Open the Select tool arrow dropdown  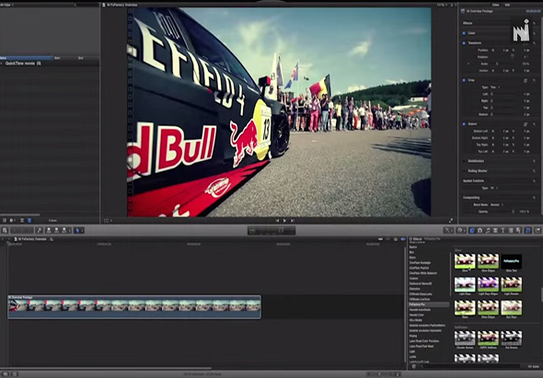point(78,230)
